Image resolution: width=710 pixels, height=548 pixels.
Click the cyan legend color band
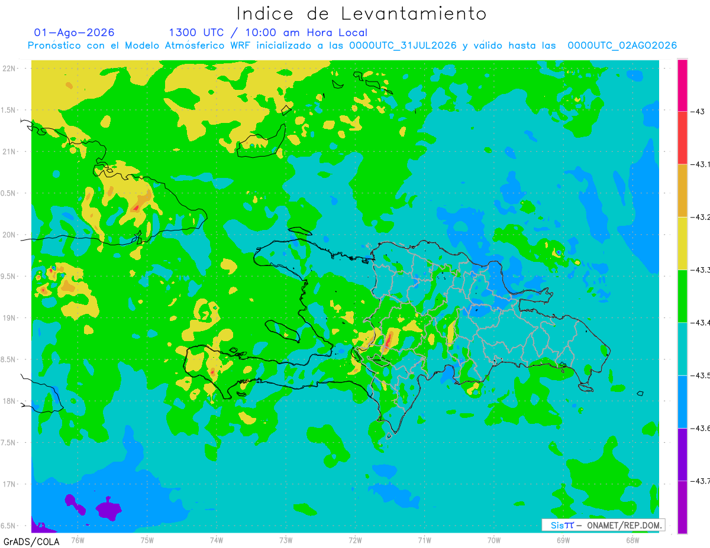click(x=682, y=349)
